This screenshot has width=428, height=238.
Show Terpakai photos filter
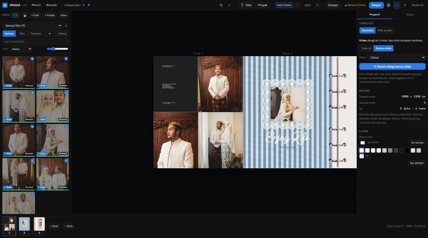point(36,33)
